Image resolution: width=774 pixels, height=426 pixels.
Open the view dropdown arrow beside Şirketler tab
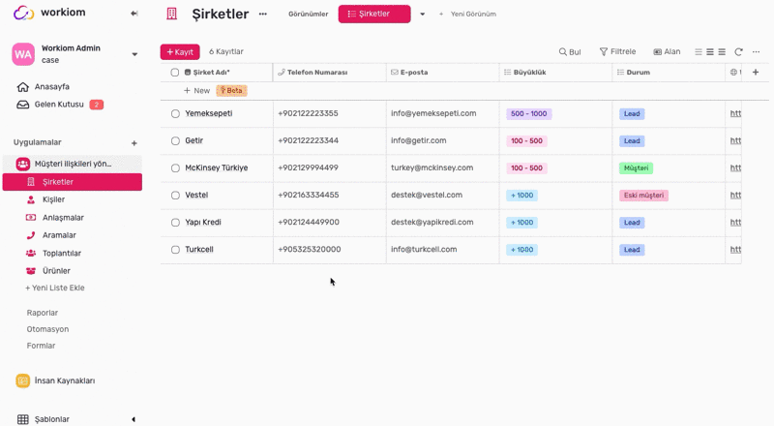(x=422, y=15)
